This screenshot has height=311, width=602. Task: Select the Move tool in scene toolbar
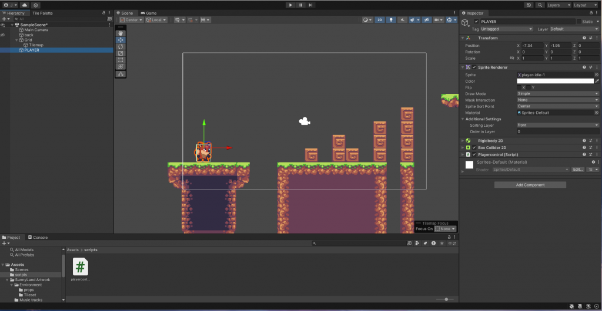tap(121, 40)
